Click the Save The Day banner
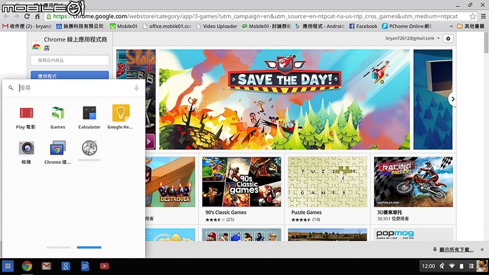The height and width of the screenshot is (275, 489). point(285,99)
